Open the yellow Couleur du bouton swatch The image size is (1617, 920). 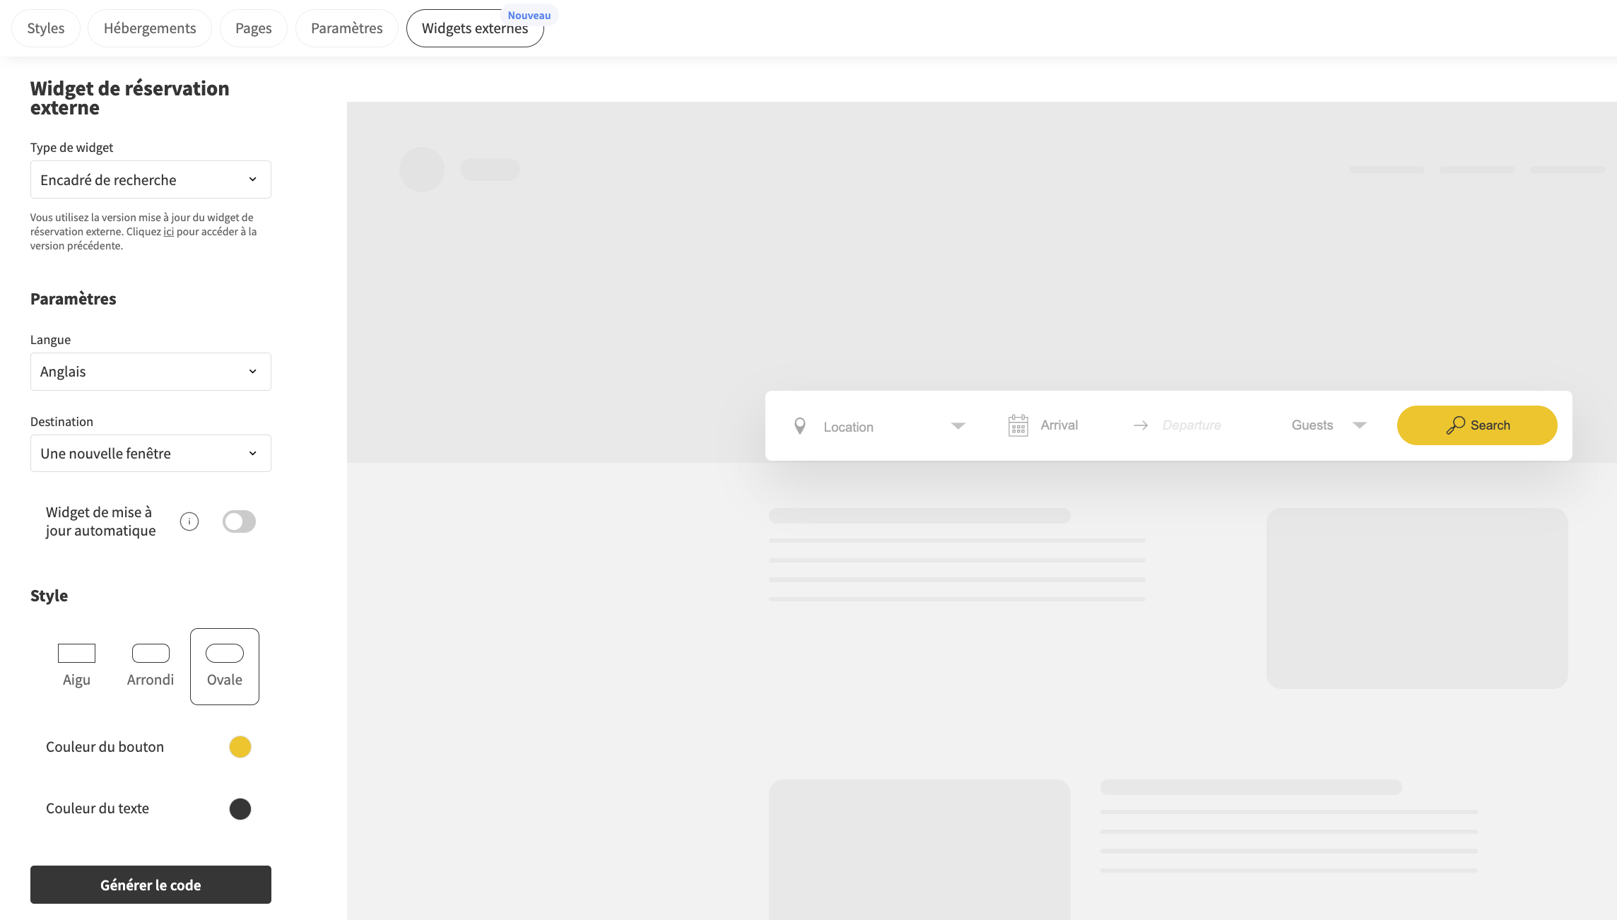click(240, 747)
